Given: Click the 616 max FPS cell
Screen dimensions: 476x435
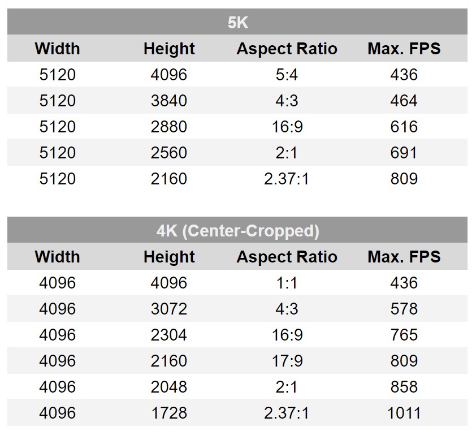Looking at the screenshot, I should pyautogui.click(x=404, y=127).
